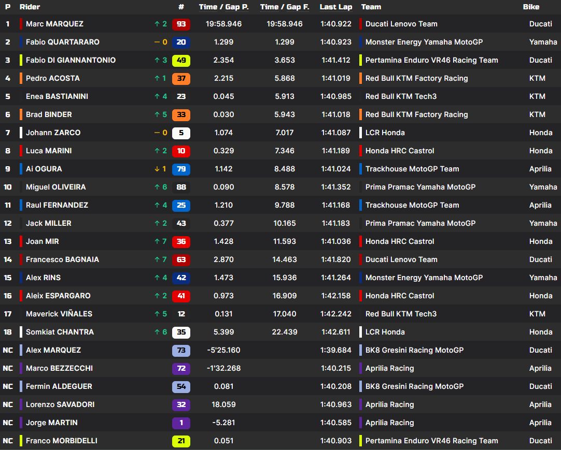Click Johann ZARCO number 5 badge

point(181,133)
